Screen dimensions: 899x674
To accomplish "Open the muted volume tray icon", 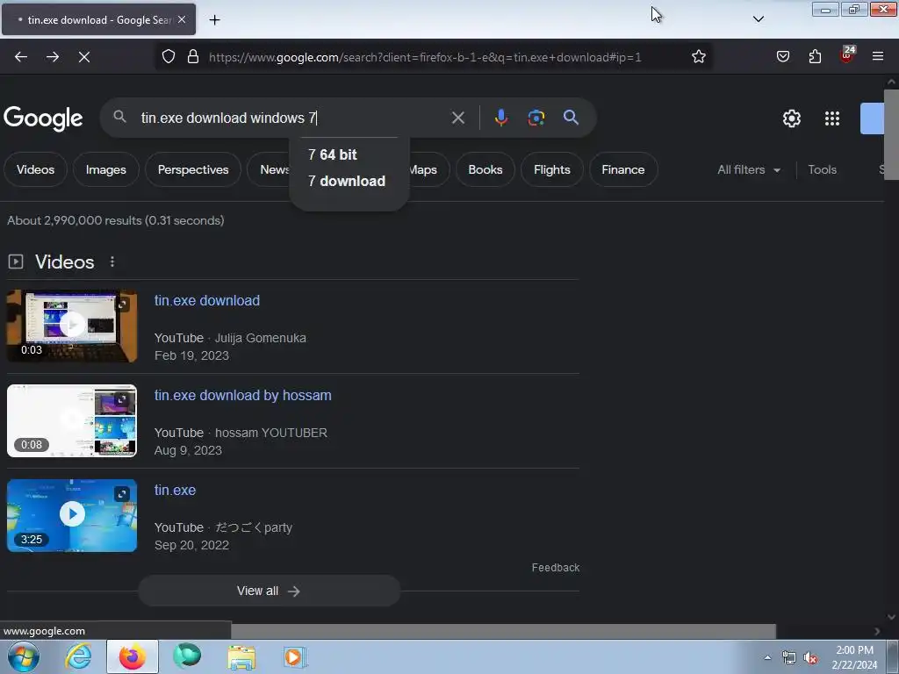I will tap(810, 658).
